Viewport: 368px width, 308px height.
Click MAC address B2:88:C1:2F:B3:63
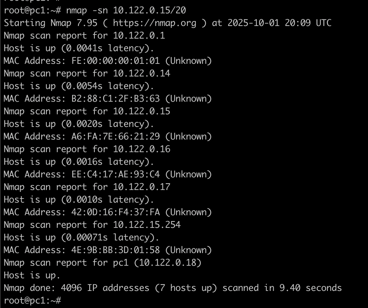point(116,99)
